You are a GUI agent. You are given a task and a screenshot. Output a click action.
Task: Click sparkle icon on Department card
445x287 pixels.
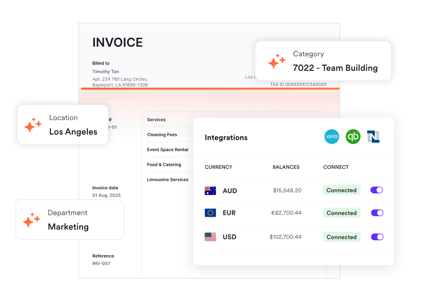point(31,220)
